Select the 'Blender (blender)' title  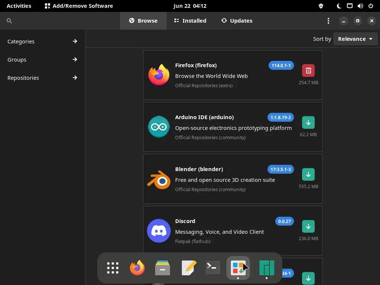(199, 169)
